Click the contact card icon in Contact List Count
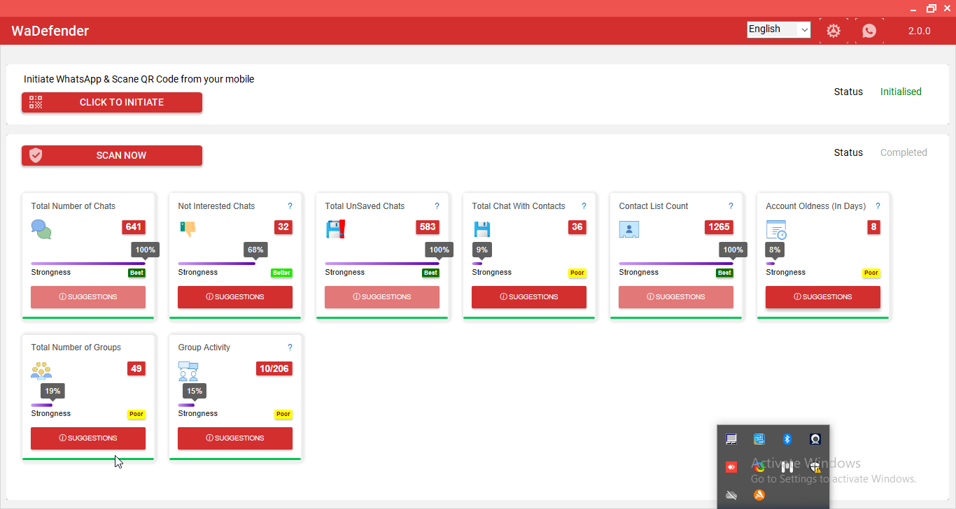The height and width of the screenshot is (509, 956). point(629,229)
